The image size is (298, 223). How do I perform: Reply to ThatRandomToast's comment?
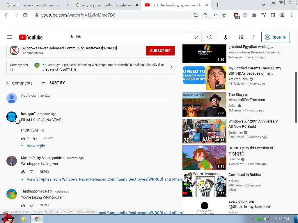click(x=45, y=205)
